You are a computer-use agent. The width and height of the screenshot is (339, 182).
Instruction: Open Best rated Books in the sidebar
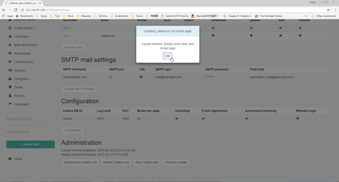point(26,45)
